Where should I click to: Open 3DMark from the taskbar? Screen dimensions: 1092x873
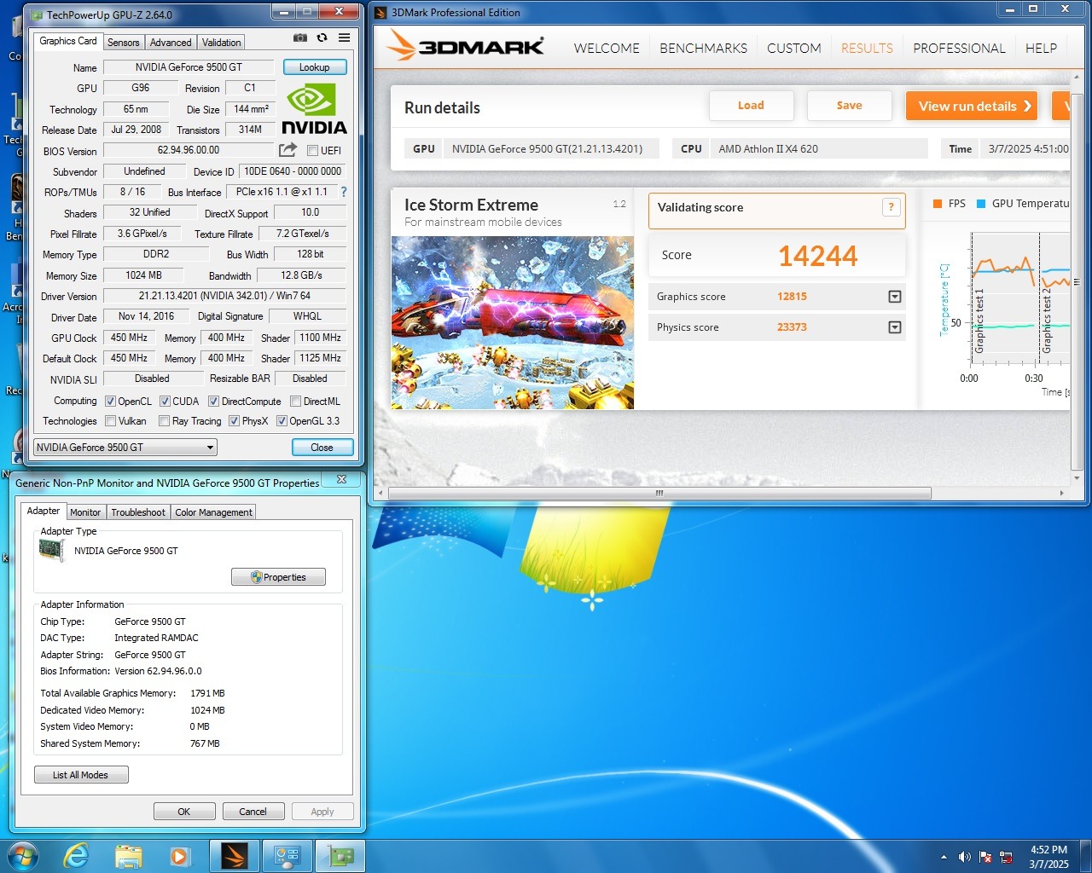(x=234, y=856)
